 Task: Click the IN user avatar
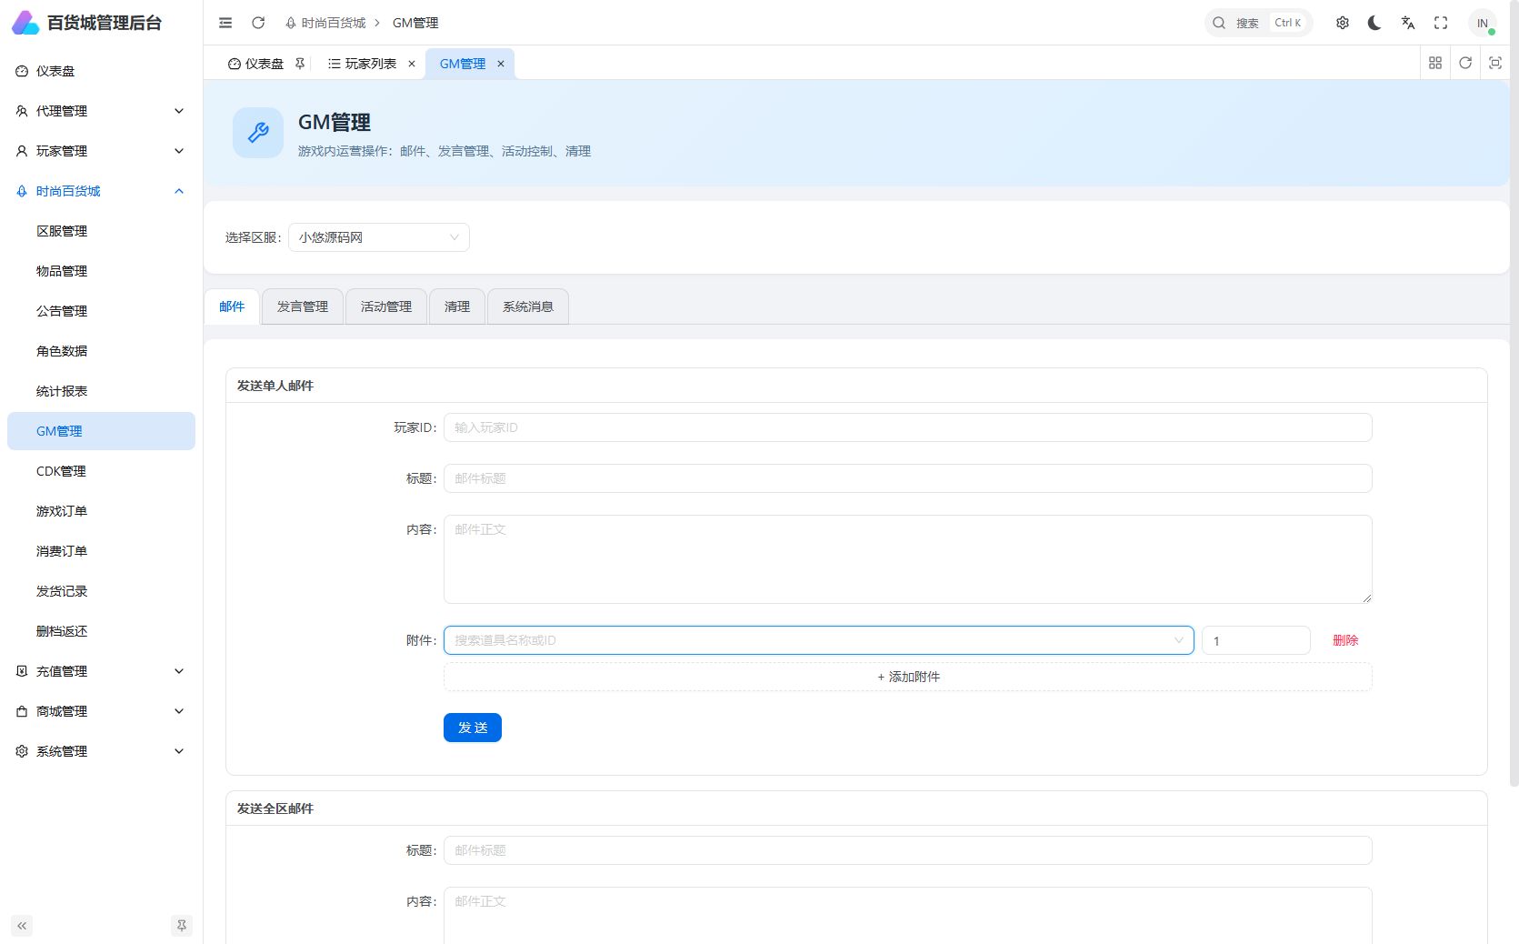(1483, 23)
